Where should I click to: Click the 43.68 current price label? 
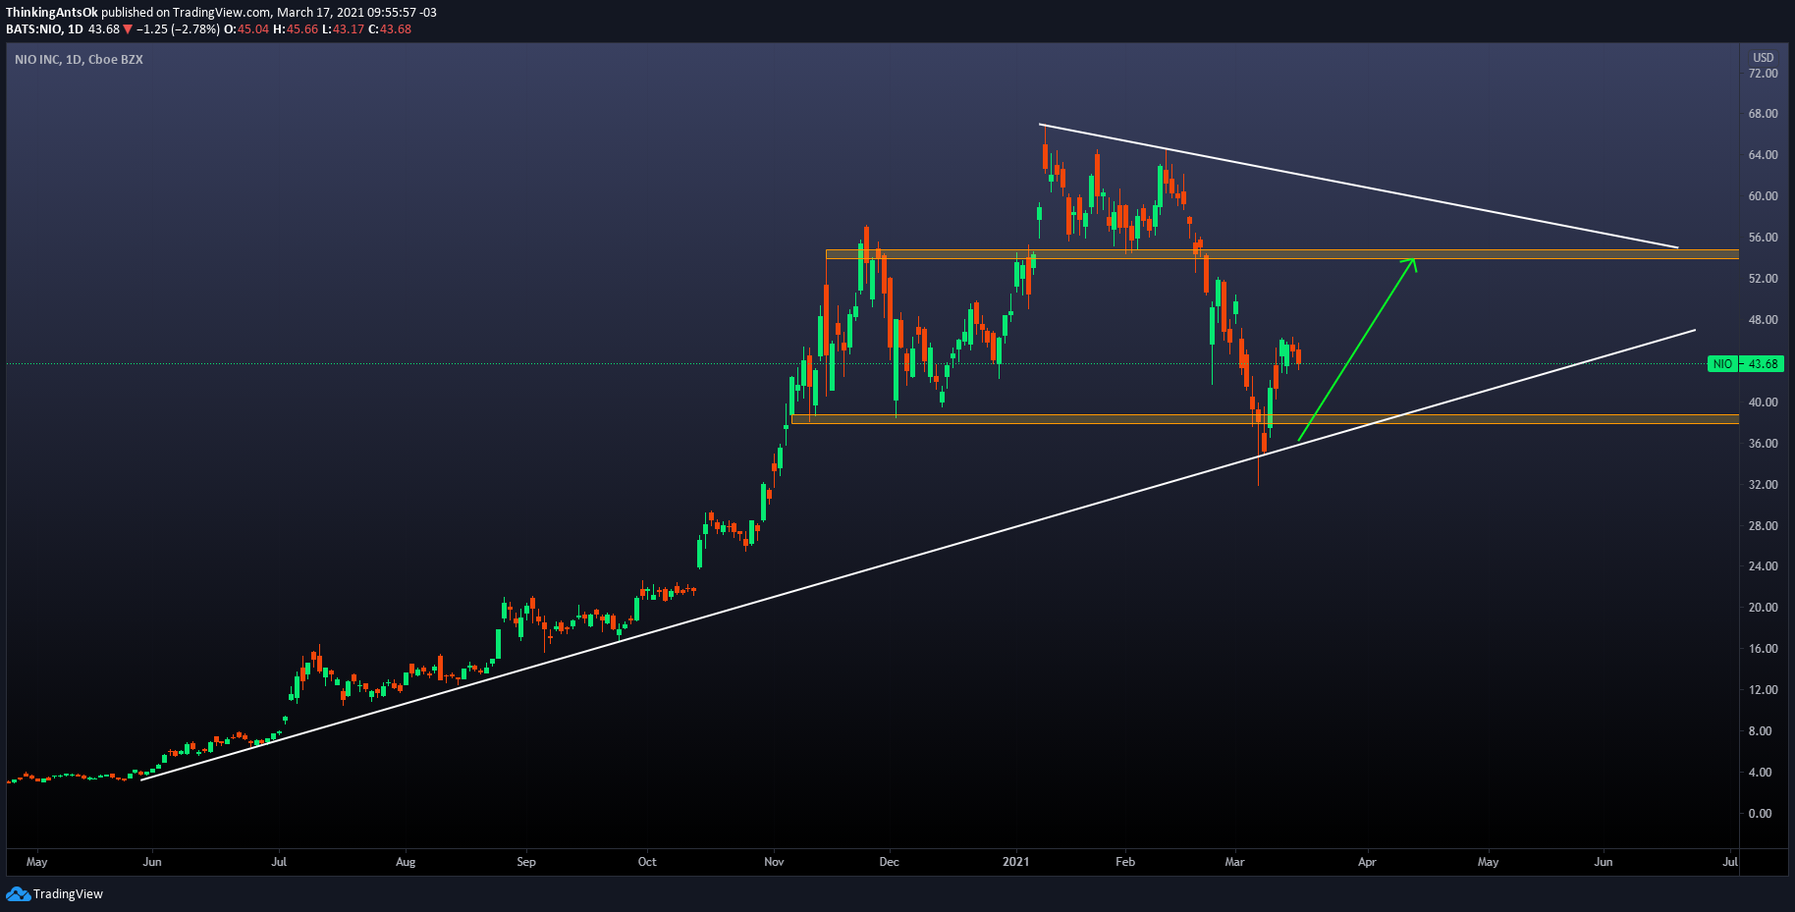pos(1763,364)
